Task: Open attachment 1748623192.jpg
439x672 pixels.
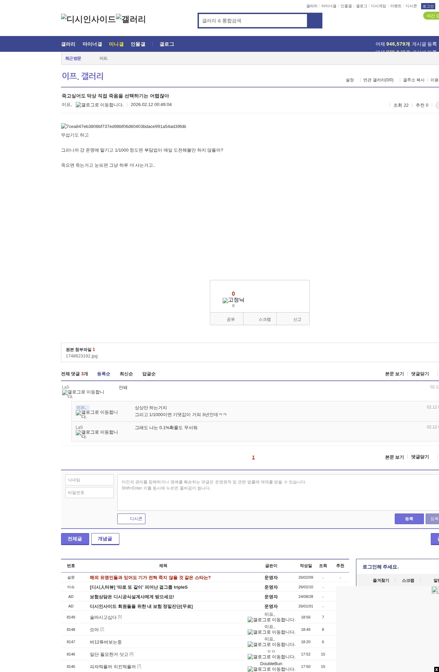Action: click(x=82, y=356)
